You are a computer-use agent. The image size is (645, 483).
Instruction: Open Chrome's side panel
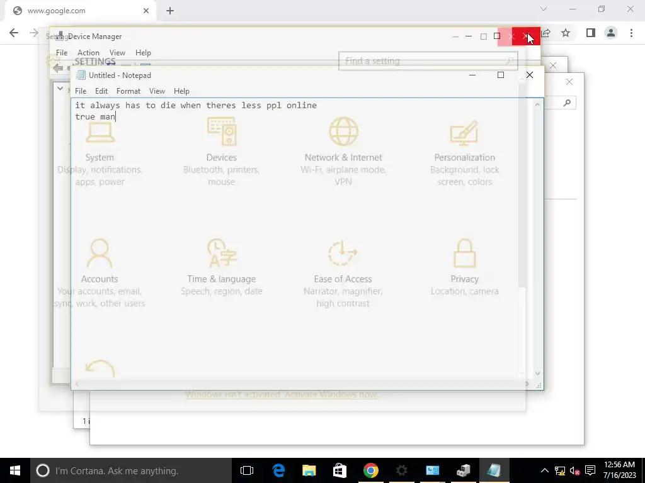pyautogui.click(x=591, y=33)
